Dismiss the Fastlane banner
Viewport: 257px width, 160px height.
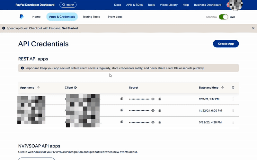(253, 28)
